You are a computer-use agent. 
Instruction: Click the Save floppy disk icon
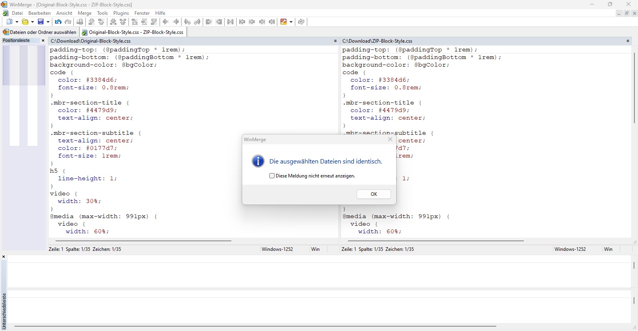click(41, 22)
